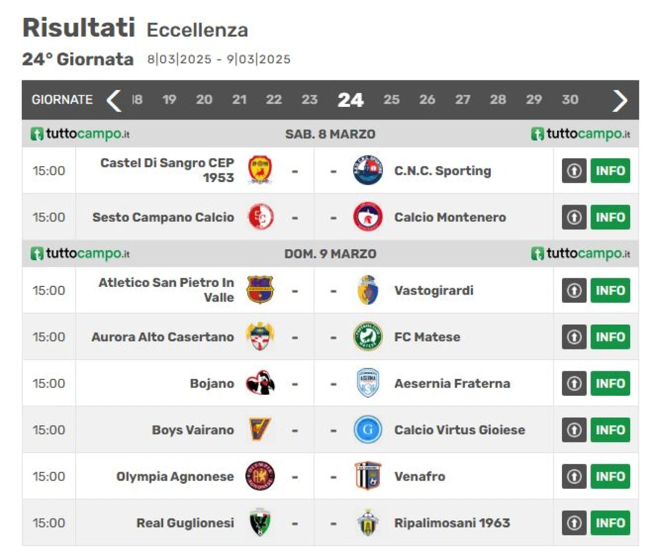Image resolution: width=651 pixels, height=558 pixels.
Task: Click the arrow icon for Sesto Campano match
Action: click(x=574, y=217)
